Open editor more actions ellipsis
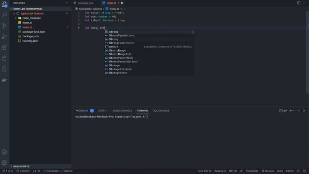The image size is (309, 174). click(x=304, y=3)
